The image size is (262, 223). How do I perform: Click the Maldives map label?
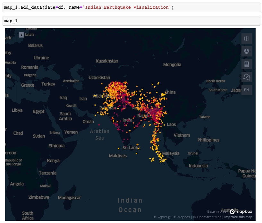[118, 156]
